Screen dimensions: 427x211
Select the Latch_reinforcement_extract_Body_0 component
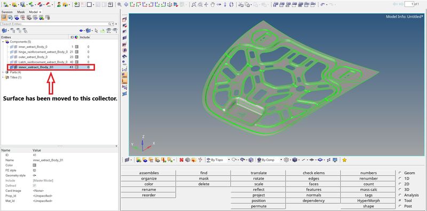[x=43, y=62]
